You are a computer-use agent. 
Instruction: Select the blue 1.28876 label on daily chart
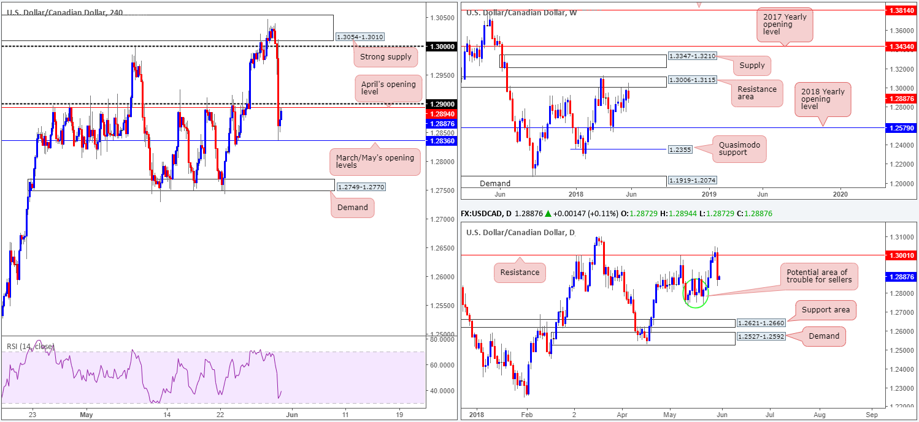(x=900, y=277)
